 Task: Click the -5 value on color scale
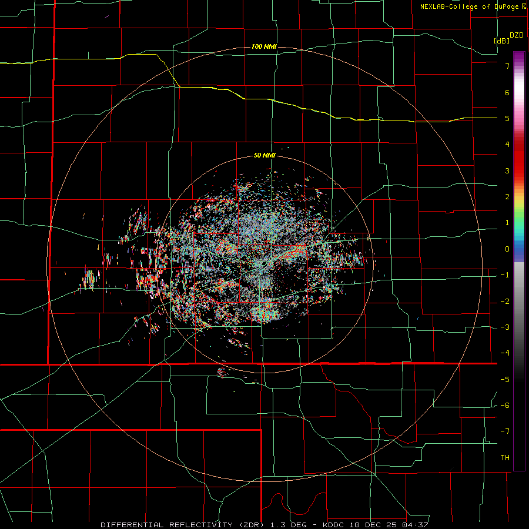point(505,380)
